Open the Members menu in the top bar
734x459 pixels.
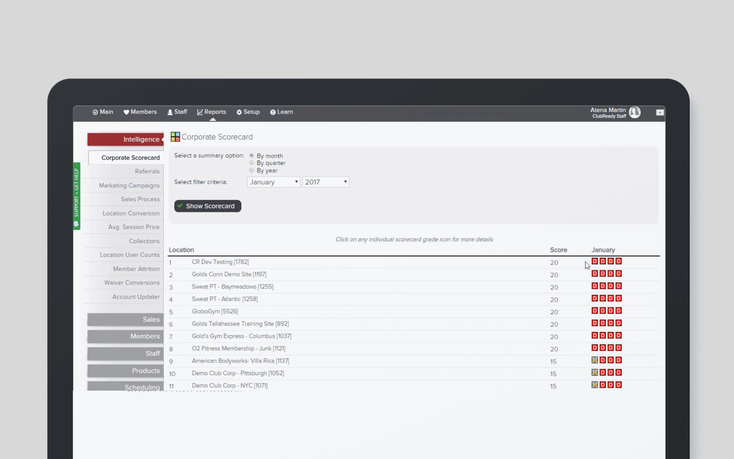pos(140,112)
